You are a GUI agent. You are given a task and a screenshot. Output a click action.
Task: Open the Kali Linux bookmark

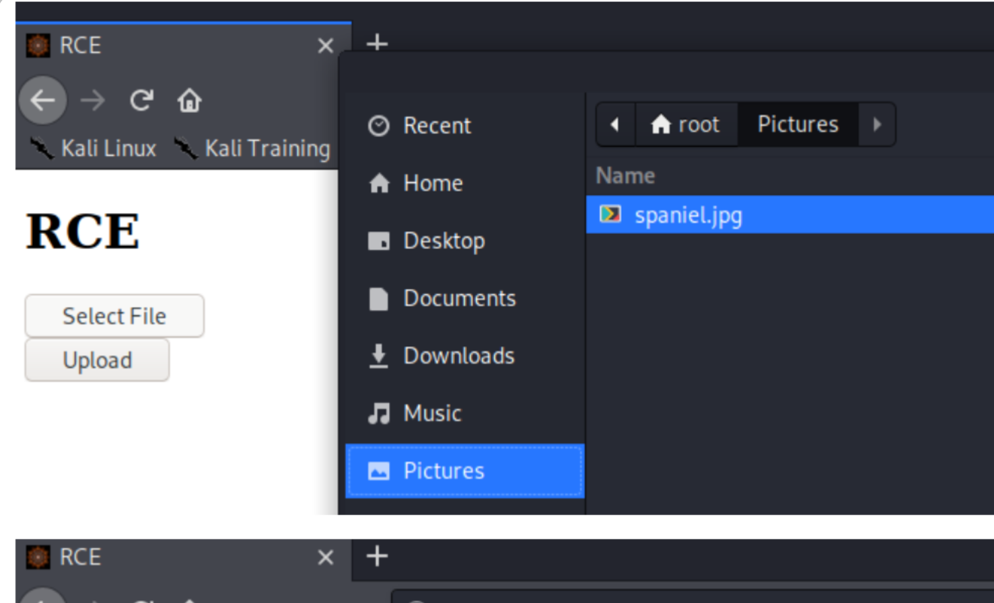tap(93, 148)
